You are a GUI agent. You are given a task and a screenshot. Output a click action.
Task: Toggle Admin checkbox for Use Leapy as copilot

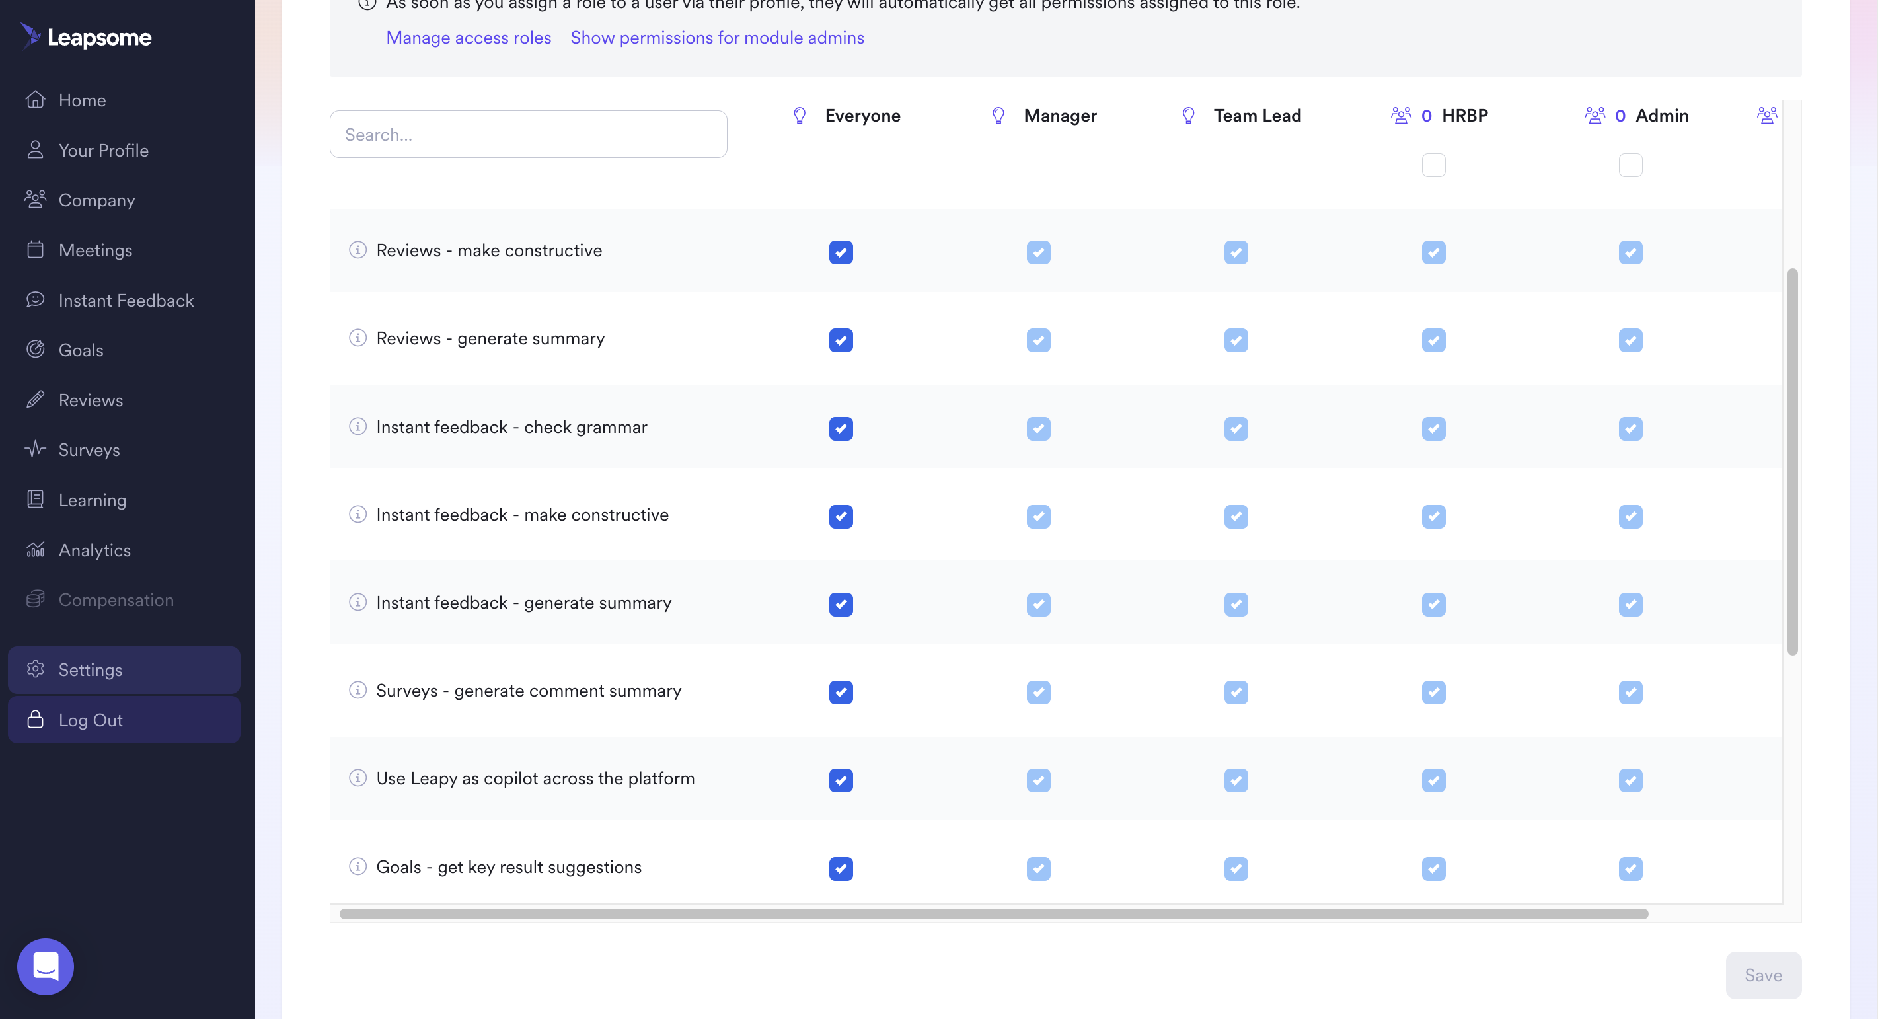coord(1631,780)
